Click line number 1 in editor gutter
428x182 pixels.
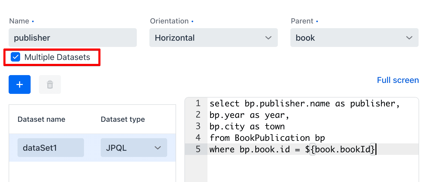point(198,104)
